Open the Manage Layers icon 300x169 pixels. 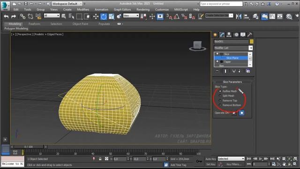pyautogui.click(x=255, y=17)
